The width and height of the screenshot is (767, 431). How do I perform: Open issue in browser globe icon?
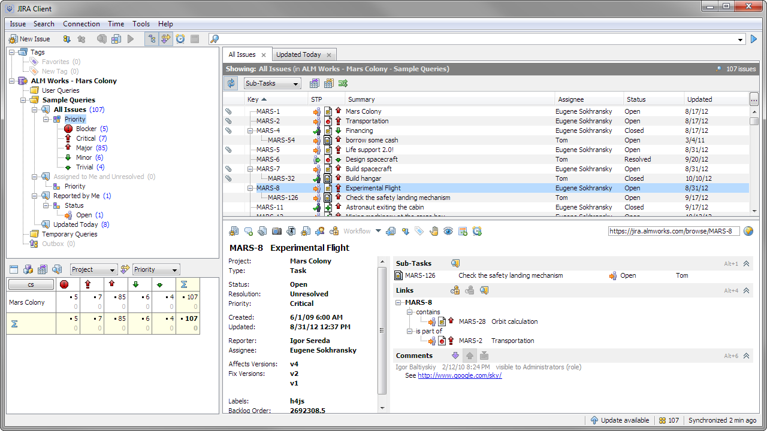click(748, 231)
